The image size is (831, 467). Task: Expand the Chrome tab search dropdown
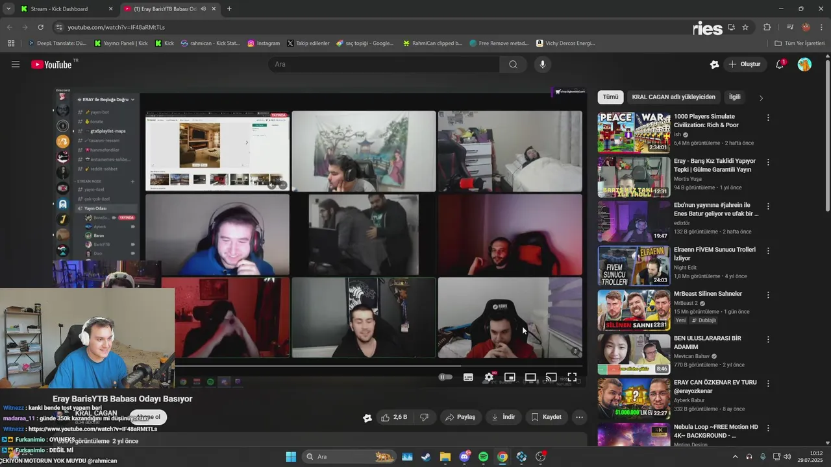tap(8, 8)
